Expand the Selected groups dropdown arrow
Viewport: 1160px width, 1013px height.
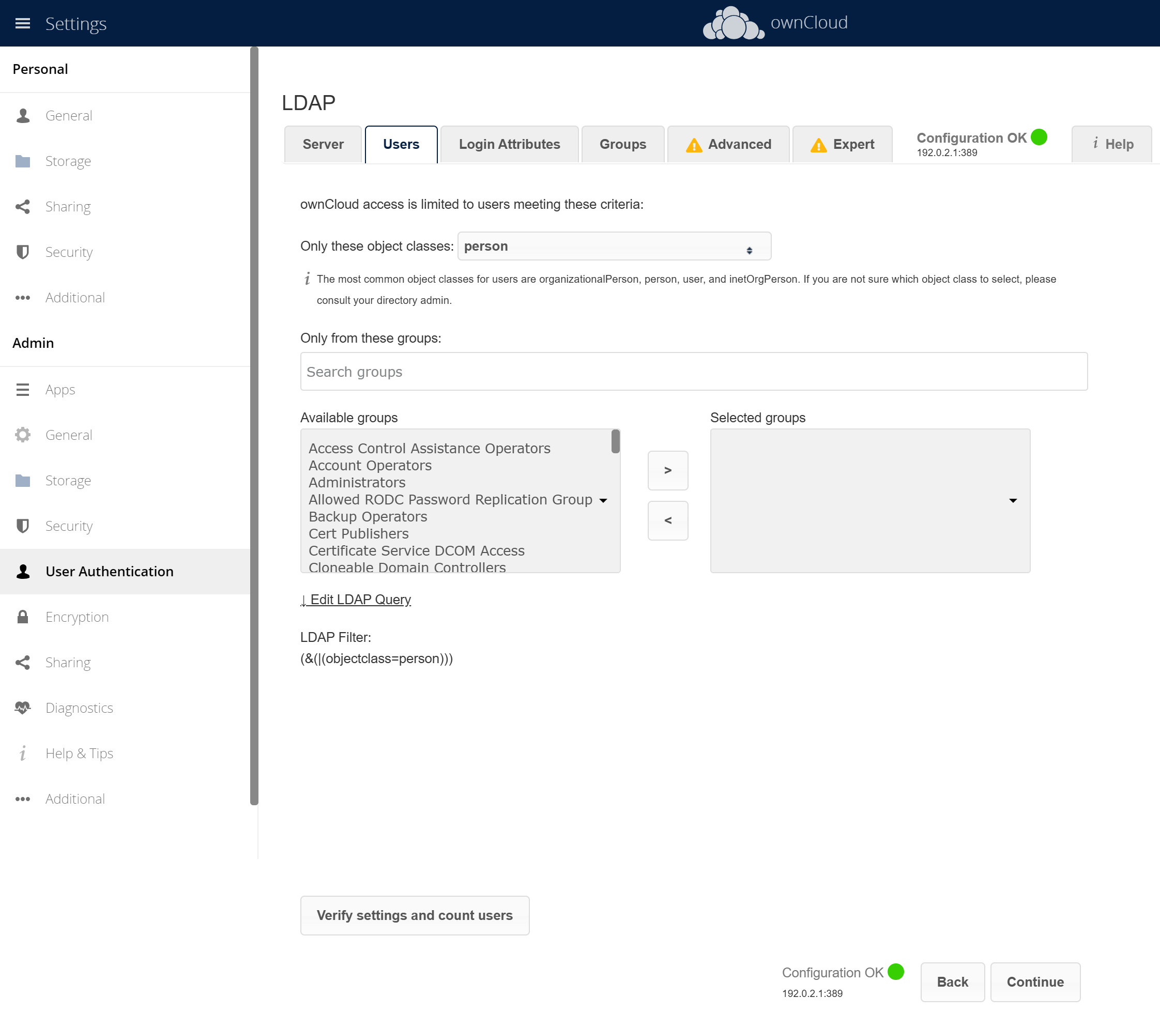pyautogui.click(x=1013, y=500)
